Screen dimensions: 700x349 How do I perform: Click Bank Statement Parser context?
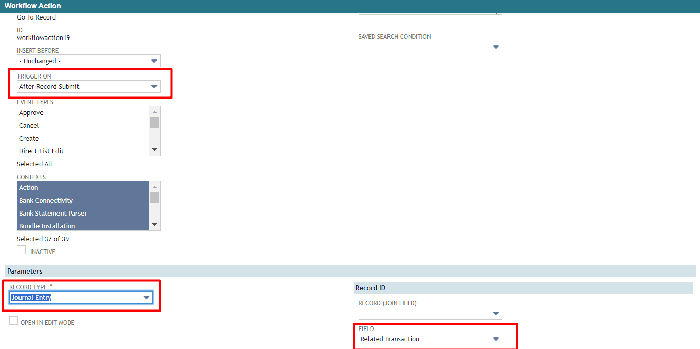[x=83, y=214]
